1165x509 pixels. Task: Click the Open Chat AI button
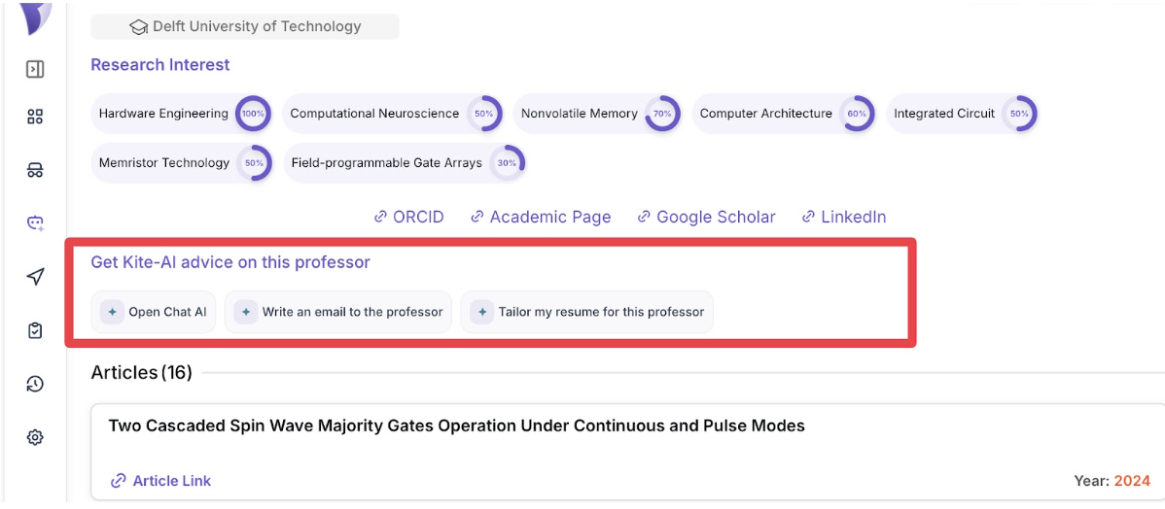[155, 312]
